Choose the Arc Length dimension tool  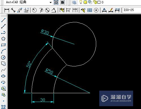[x=20, y=10]
